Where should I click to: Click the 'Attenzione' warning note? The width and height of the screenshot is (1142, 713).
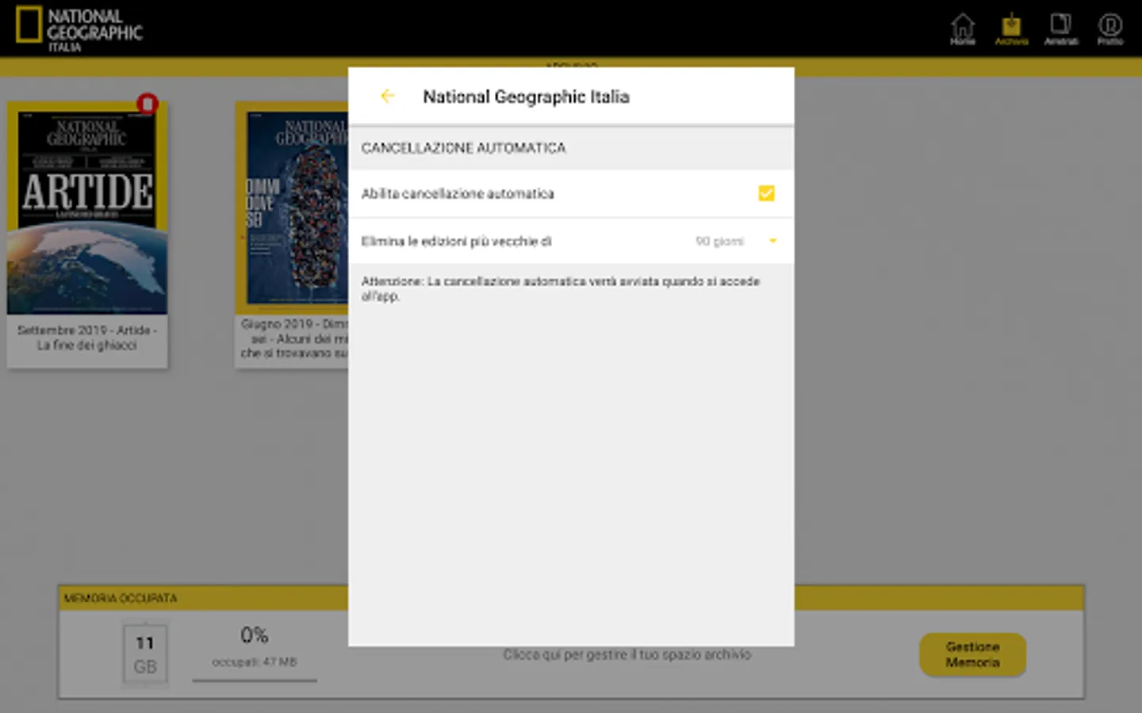click(561, 288)
